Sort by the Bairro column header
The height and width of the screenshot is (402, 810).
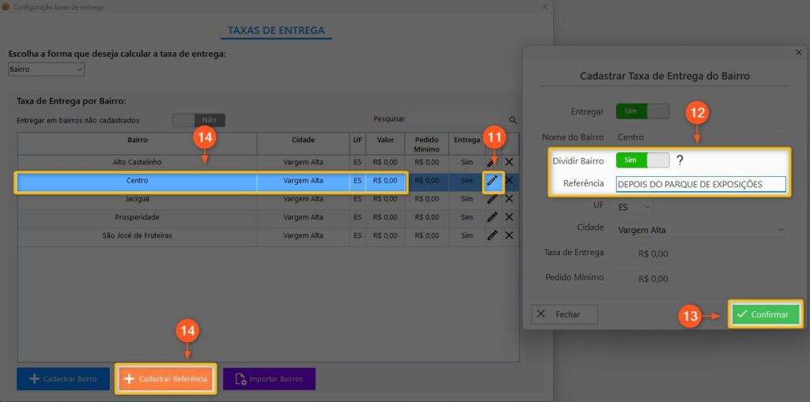(137, 141)
